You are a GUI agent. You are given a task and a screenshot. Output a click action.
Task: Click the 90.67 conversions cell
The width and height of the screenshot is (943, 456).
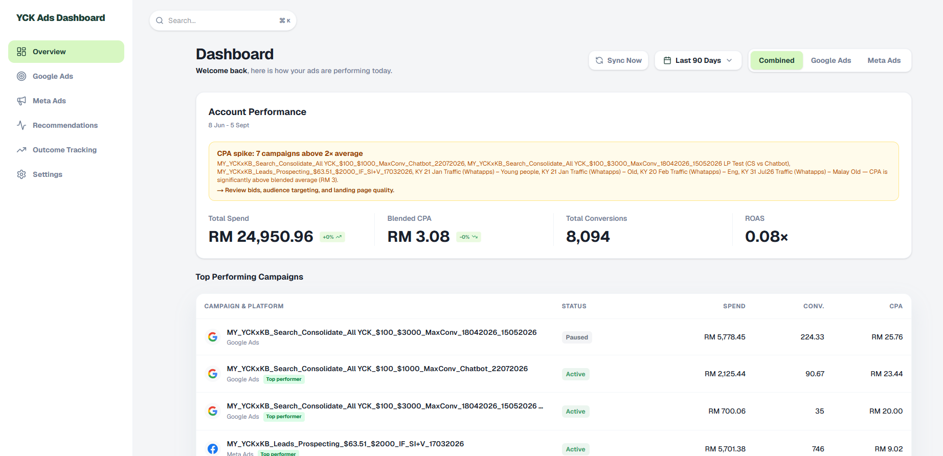click(x=815, y=374)
